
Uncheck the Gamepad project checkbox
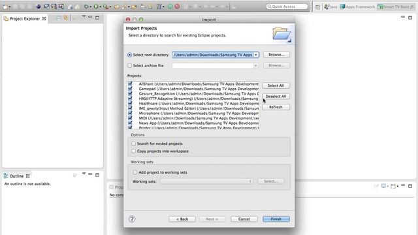(x=130, y=89)
